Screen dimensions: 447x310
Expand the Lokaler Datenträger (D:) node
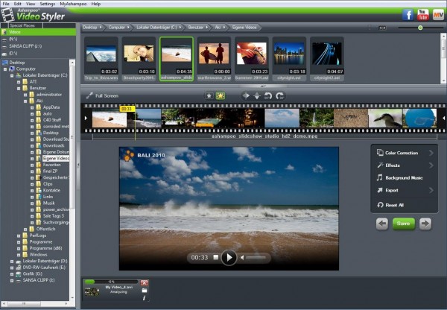[x=12, y=262]
